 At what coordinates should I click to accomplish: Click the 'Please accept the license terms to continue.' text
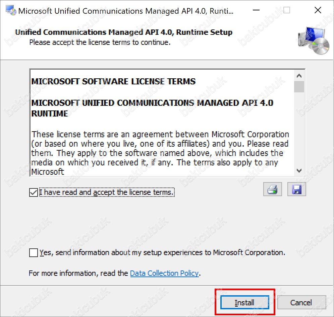click(100, 42)
